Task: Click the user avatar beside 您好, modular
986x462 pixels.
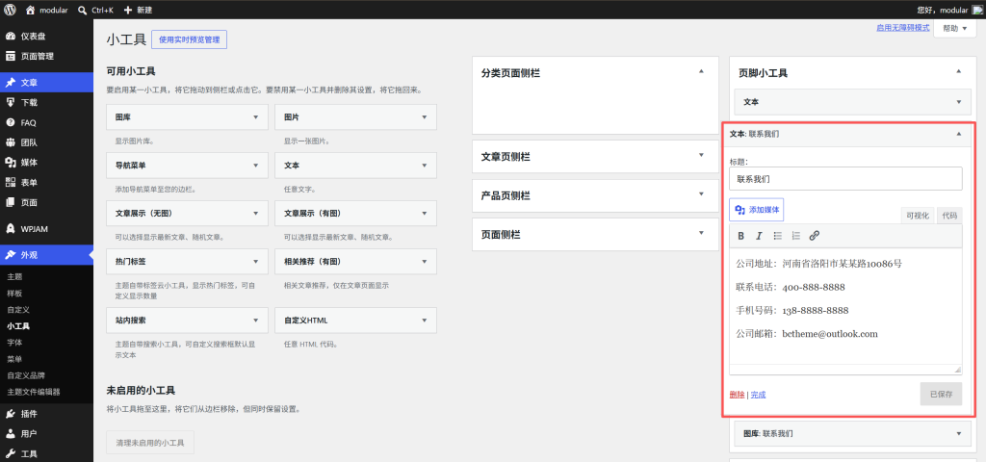Action: point(977,10)
